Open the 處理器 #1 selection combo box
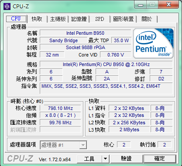 point(63,145)
